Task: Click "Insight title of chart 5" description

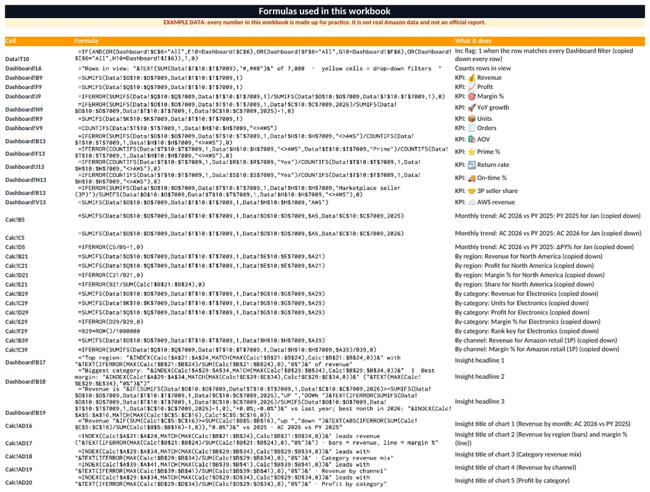Action: 512,481
